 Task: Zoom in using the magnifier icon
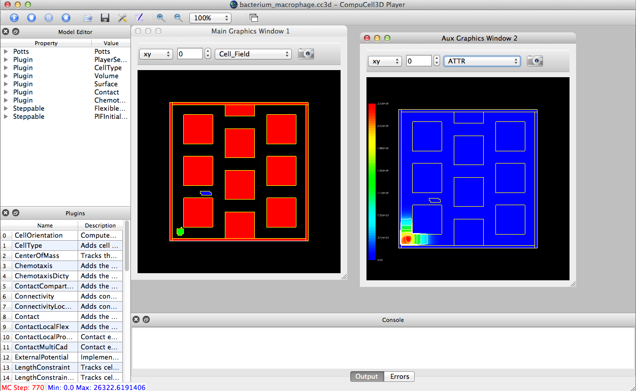coord(160,17)
